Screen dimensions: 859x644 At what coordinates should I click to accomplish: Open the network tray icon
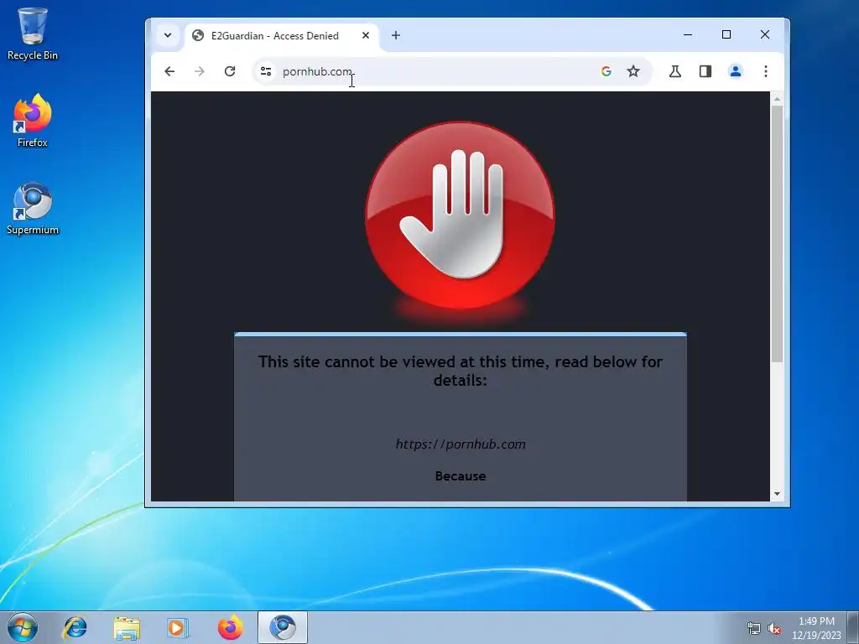coord(754,628)
